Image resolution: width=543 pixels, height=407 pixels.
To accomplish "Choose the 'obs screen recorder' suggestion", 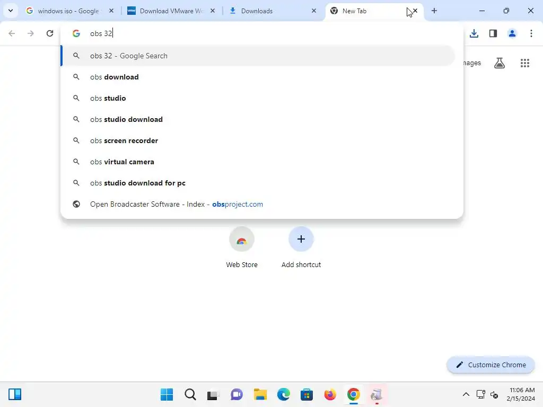I will tap(258, 140).
